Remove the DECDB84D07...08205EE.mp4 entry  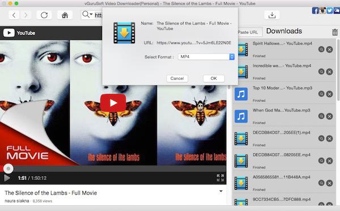(x=330, y=161)
